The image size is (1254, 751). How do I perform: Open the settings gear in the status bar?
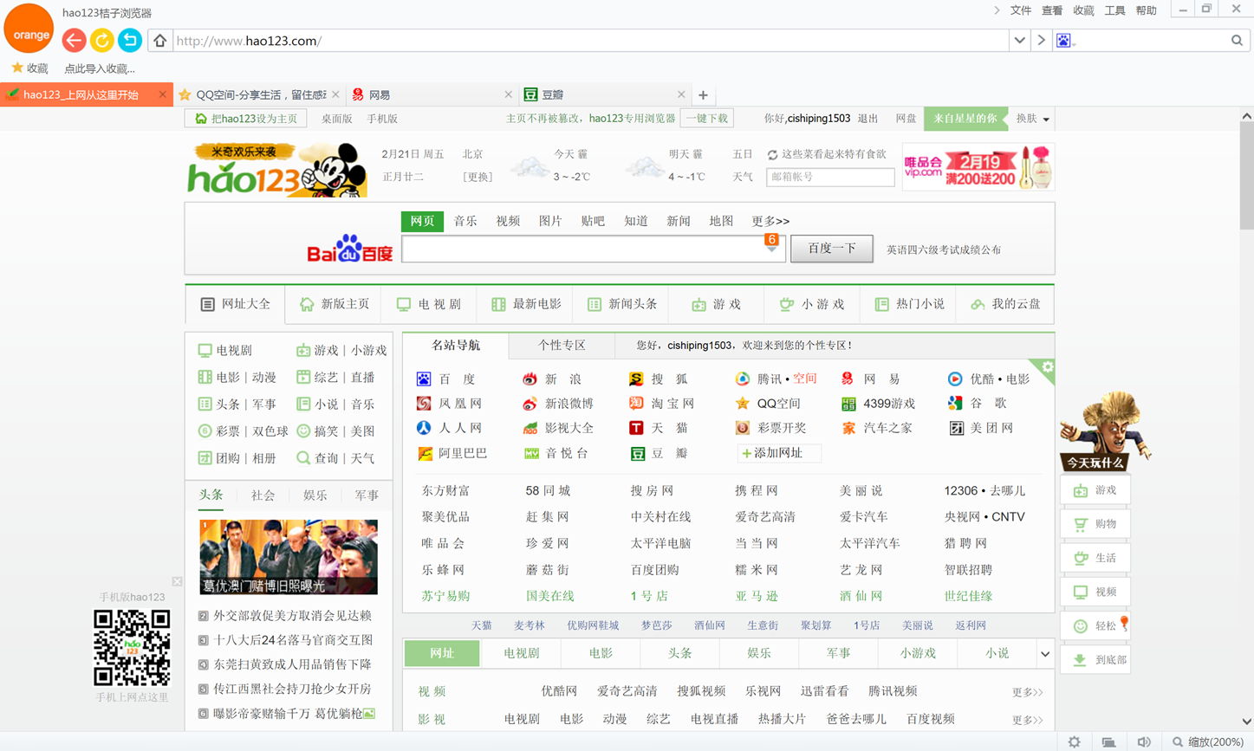pyautogui.click(x=1074, y=741)
